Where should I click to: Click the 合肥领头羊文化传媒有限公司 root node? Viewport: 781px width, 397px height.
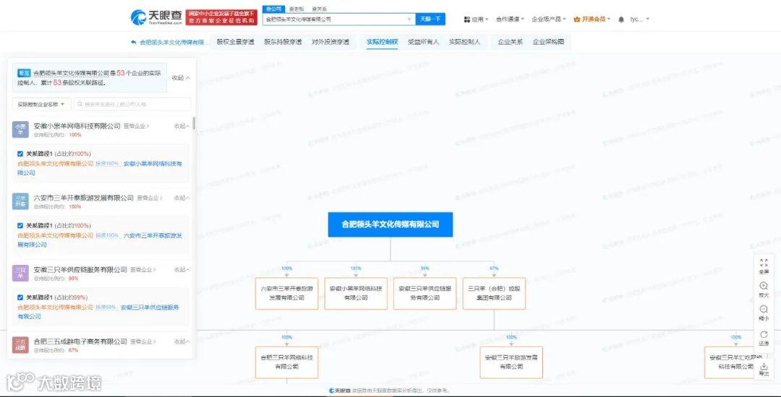pos(390,224)
